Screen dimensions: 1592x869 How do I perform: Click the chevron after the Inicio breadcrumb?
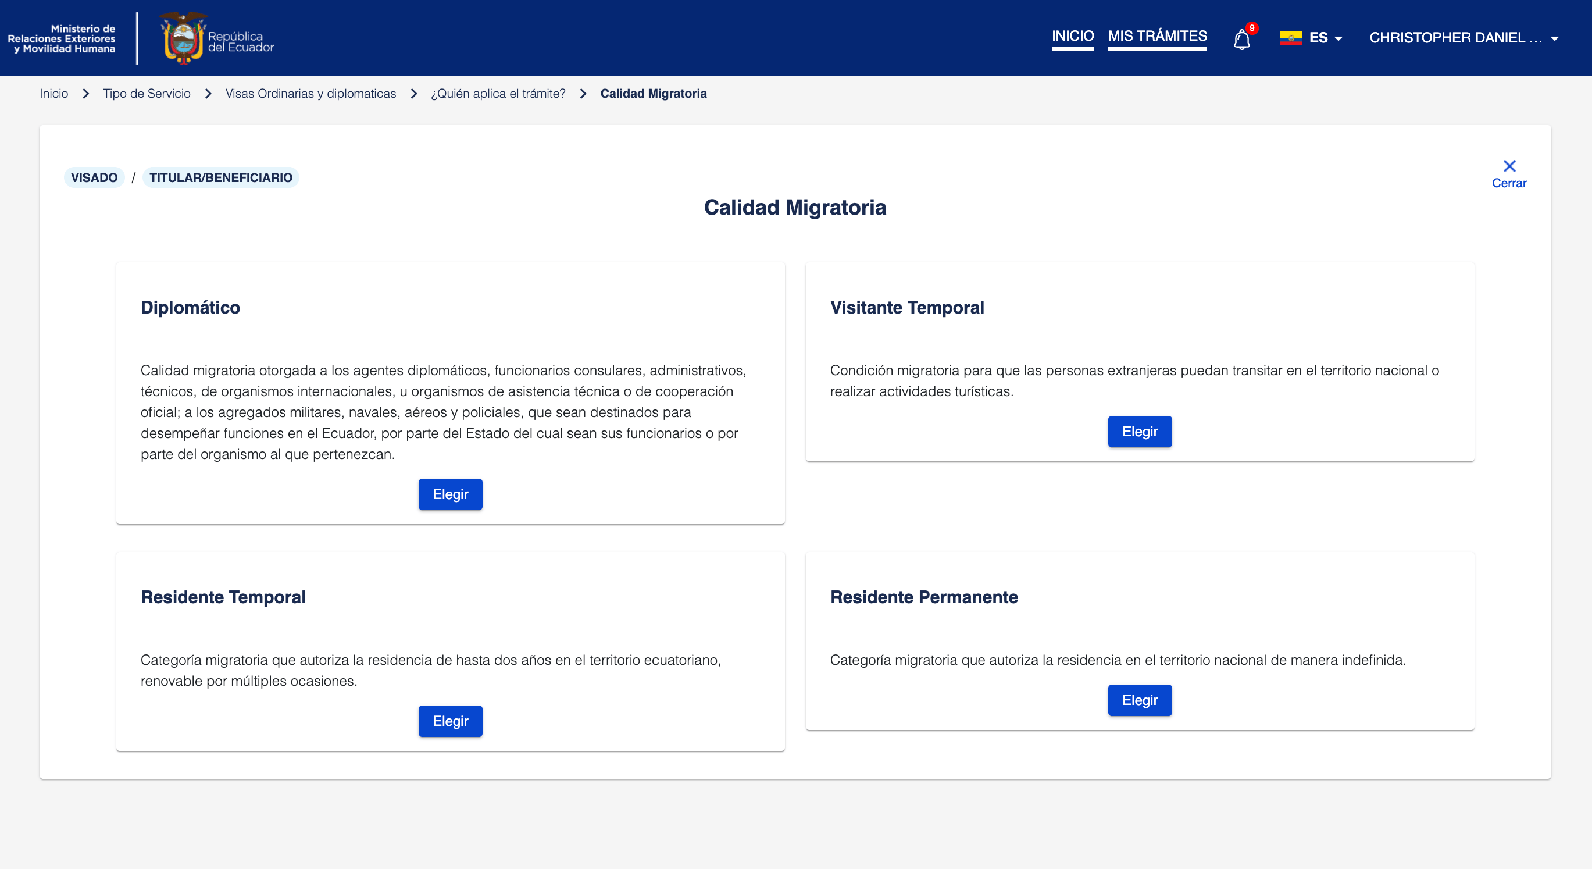point(86,94)
